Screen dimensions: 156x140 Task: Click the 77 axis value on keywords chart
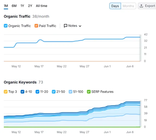pyautogui.click(x=146, y=100)
